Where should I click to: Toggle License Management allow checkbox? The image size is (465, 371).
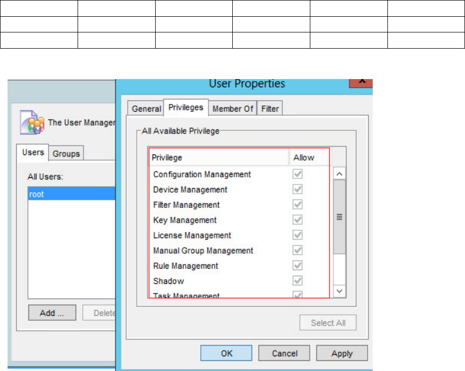pyautogui.click(x=298, y=235)
